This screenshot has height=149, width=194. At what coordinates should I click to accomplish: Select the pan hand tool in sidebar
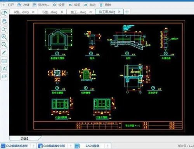click(x=4, y=21)
